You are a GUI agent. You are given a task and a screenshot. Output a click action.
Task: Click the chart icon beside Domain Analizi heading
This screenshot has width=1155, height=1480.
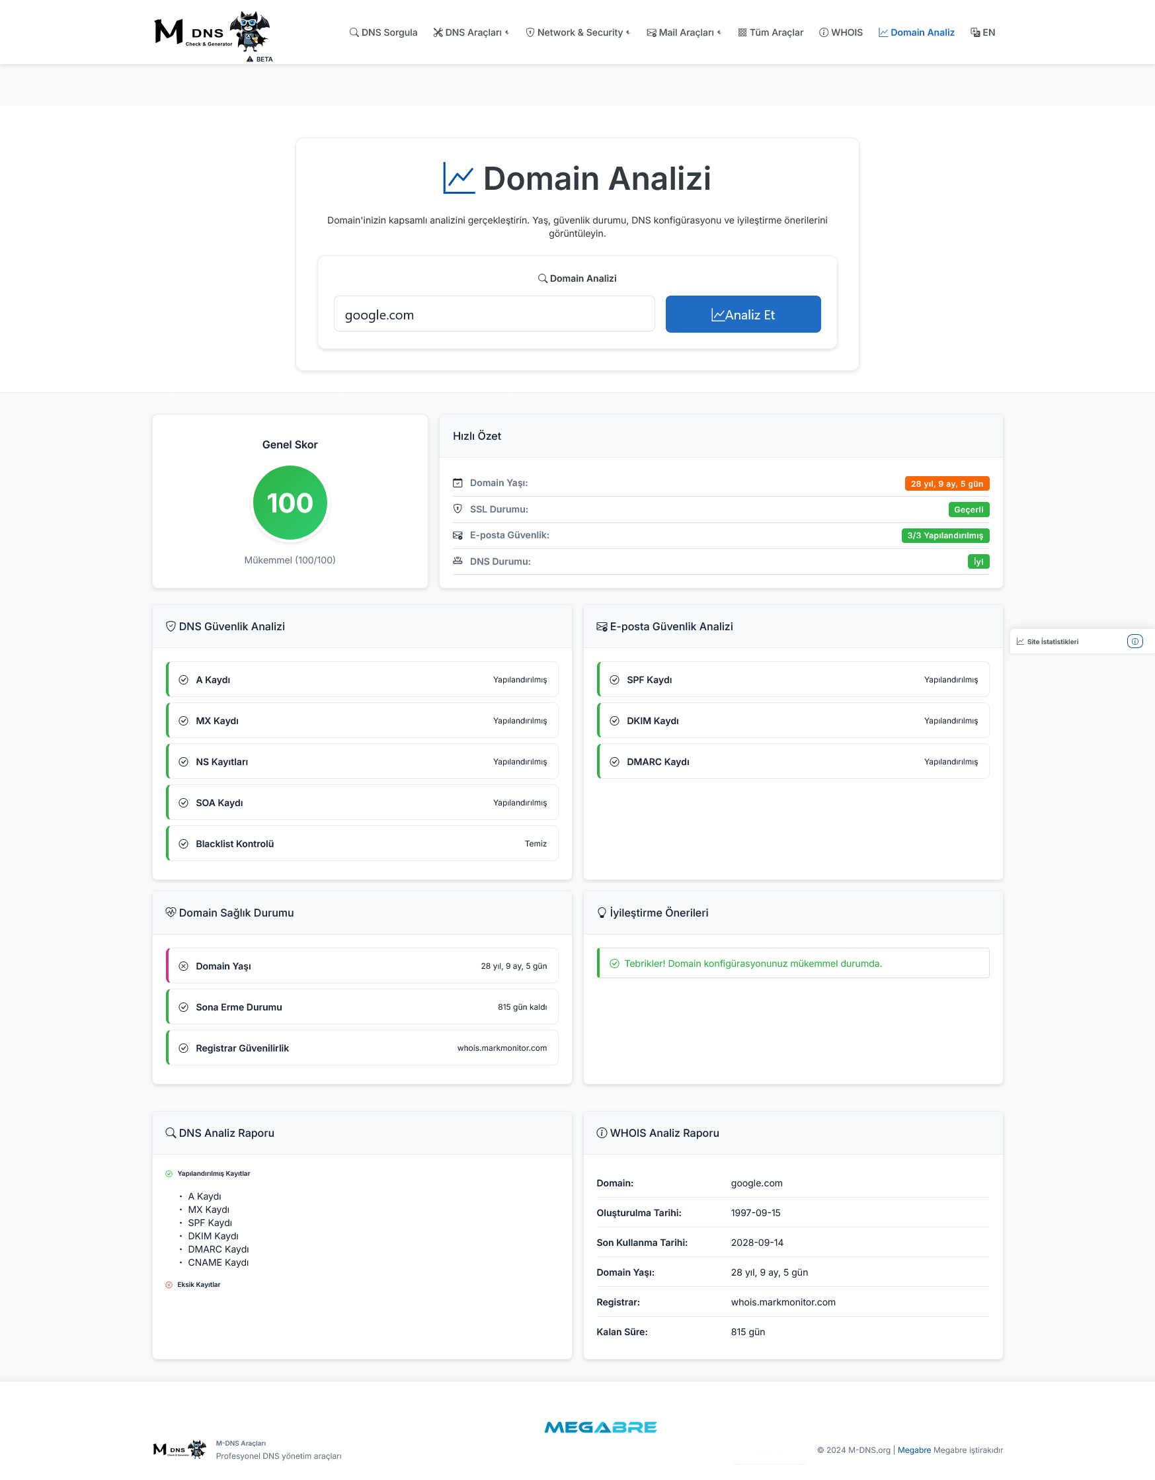(x=459, y=179)
